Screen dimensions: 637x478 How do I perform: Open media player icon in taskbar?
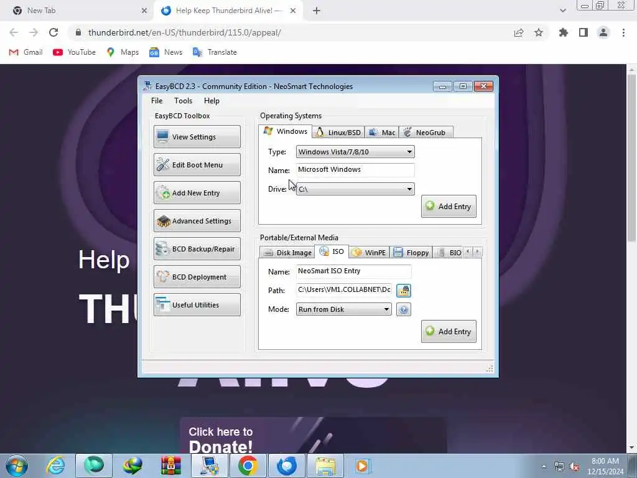tap(363, 466)
